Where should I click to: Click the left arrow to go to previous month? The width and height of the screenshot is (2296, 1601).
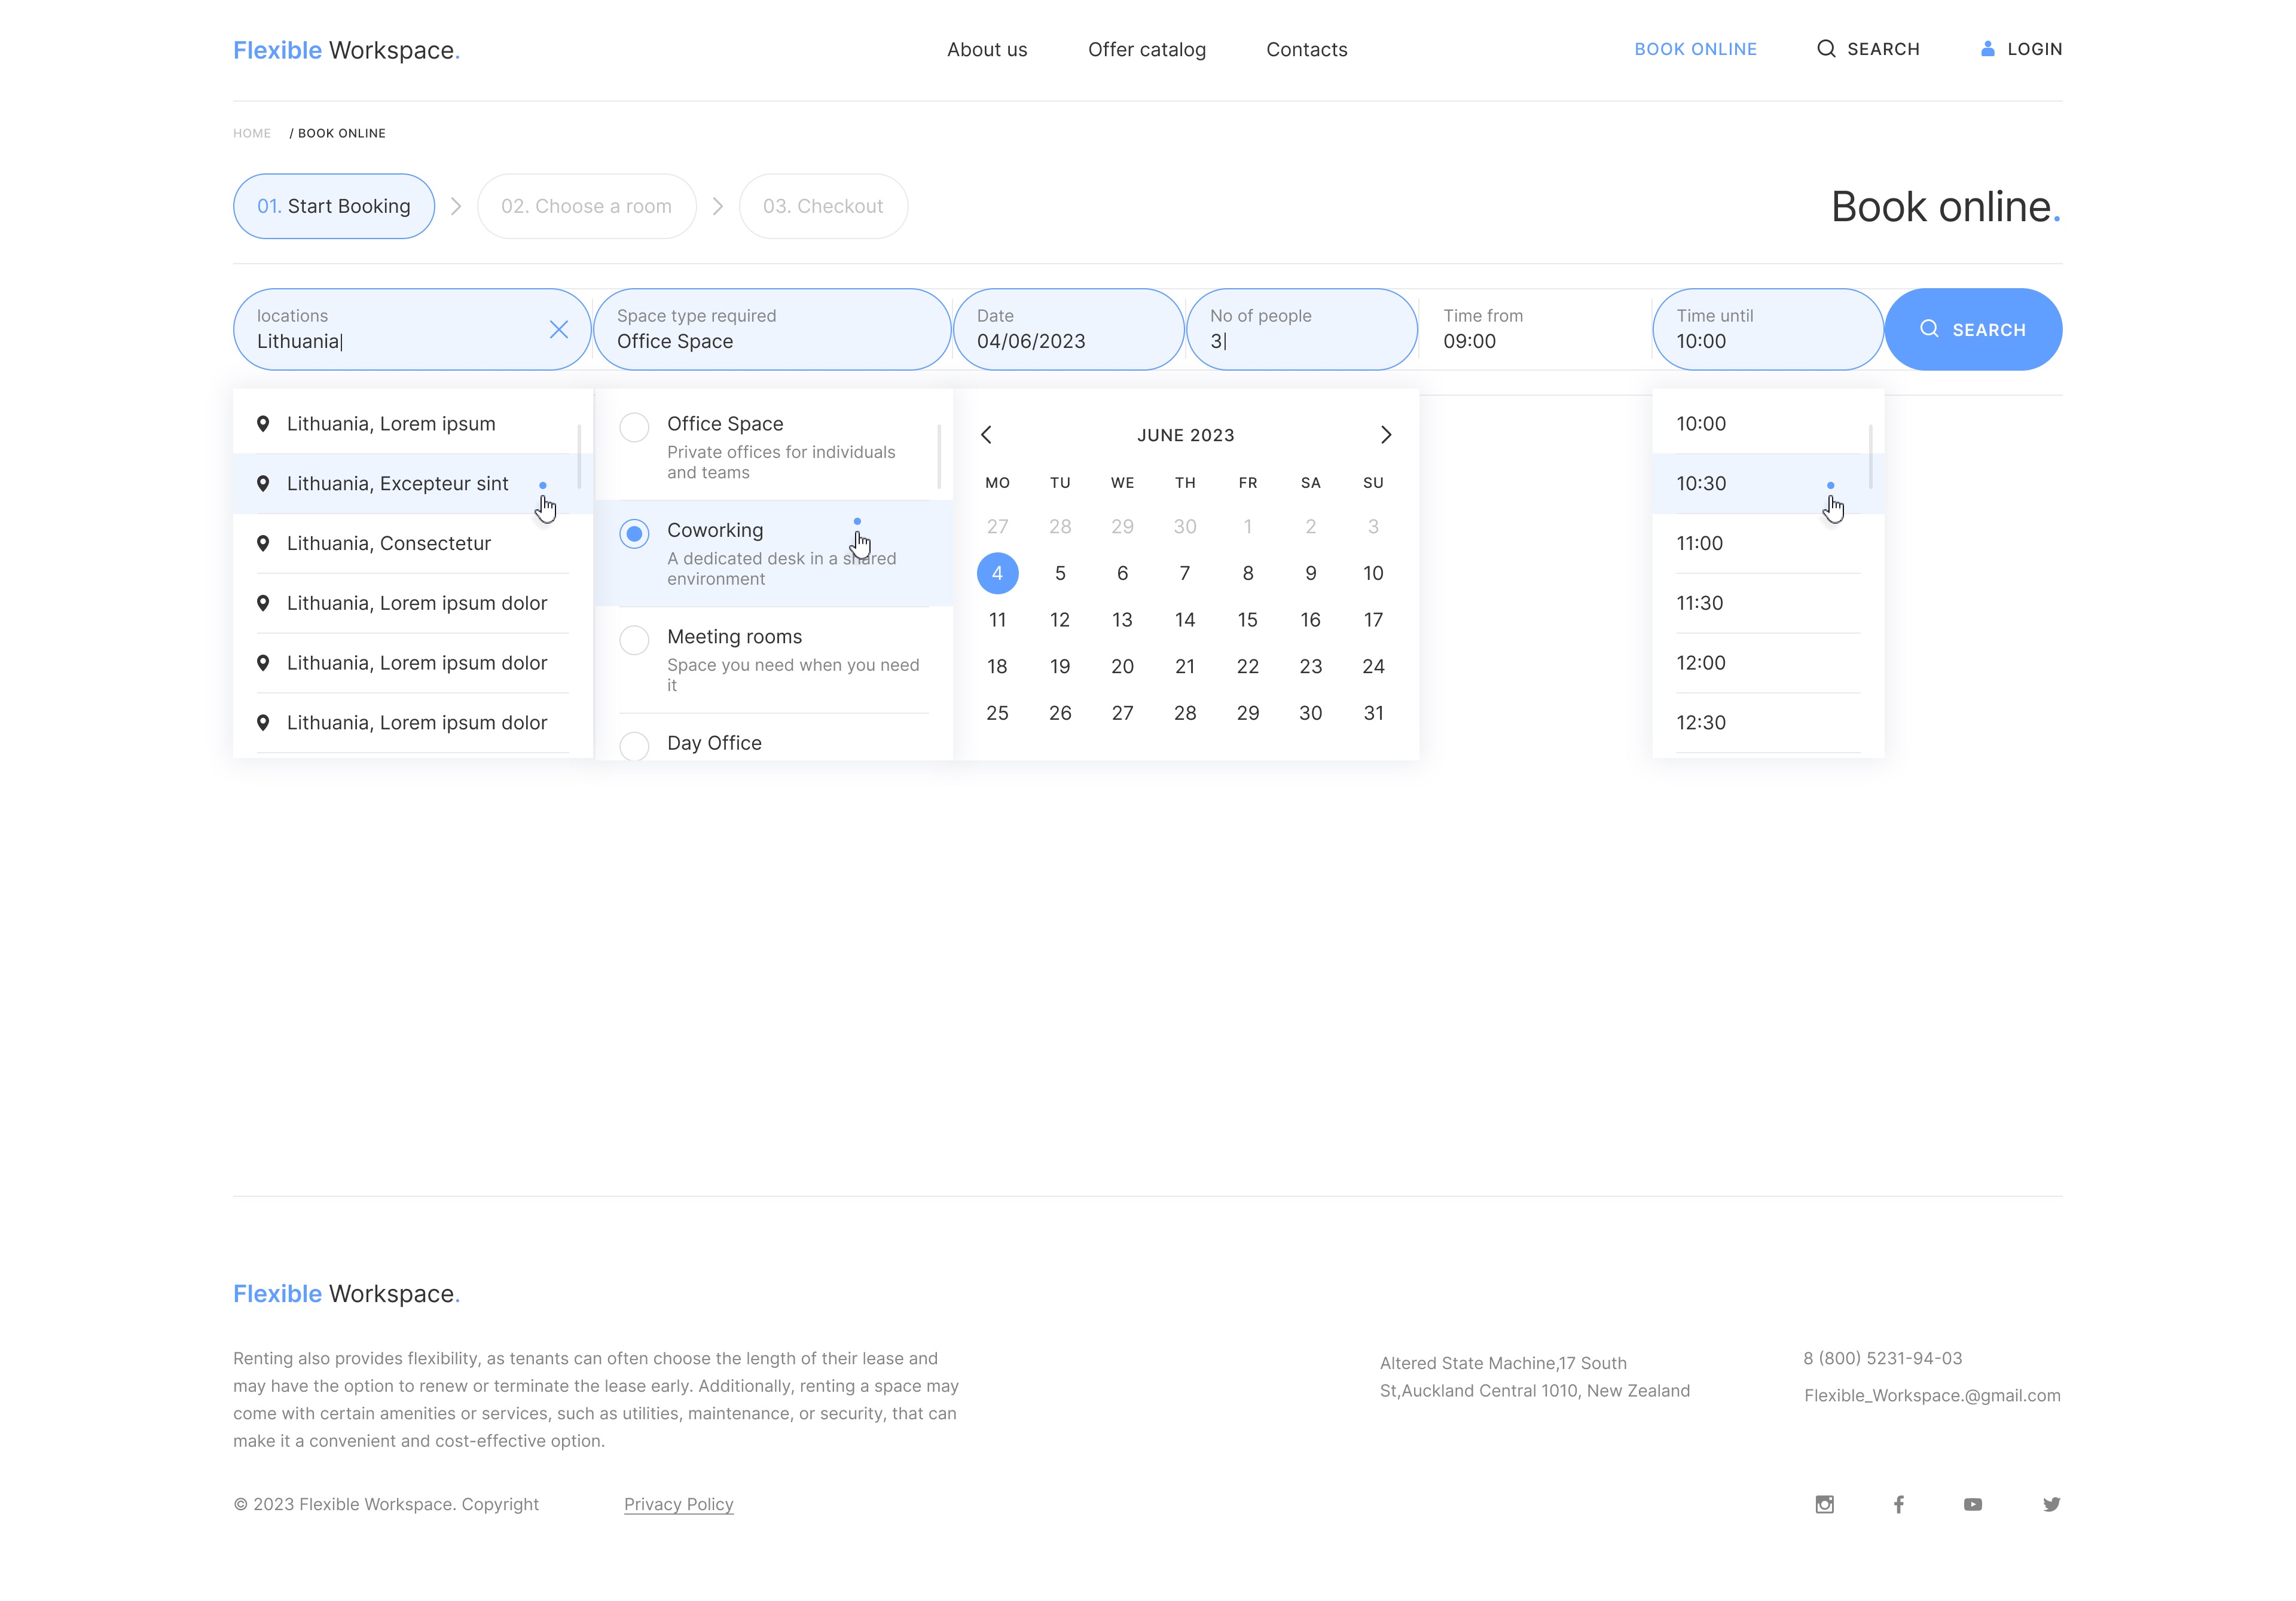pyautogui.click(x=989, y=434)
